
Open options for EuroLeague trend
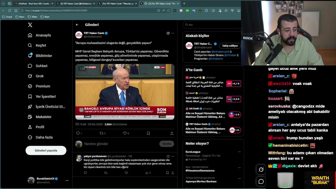pos(239,152)
